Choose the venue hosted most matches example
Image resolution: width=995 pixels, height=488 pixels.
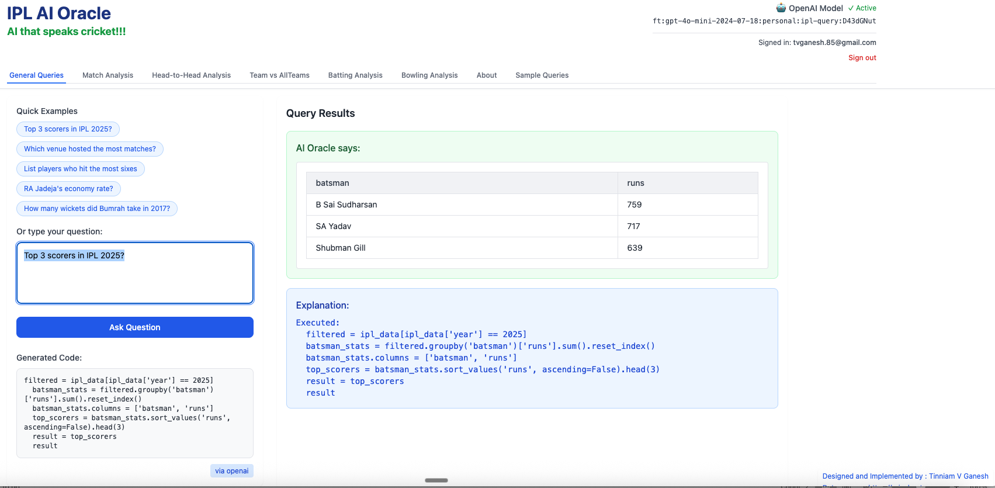click(90, 149)
